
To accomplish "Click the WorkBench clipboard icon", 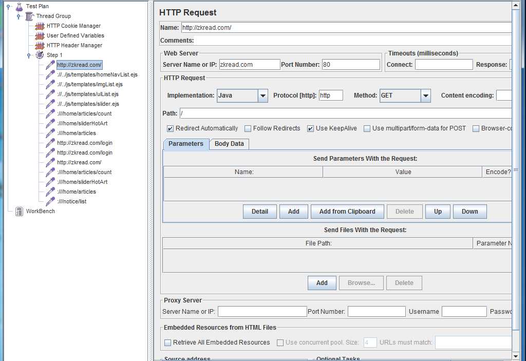I will (19, 212).
